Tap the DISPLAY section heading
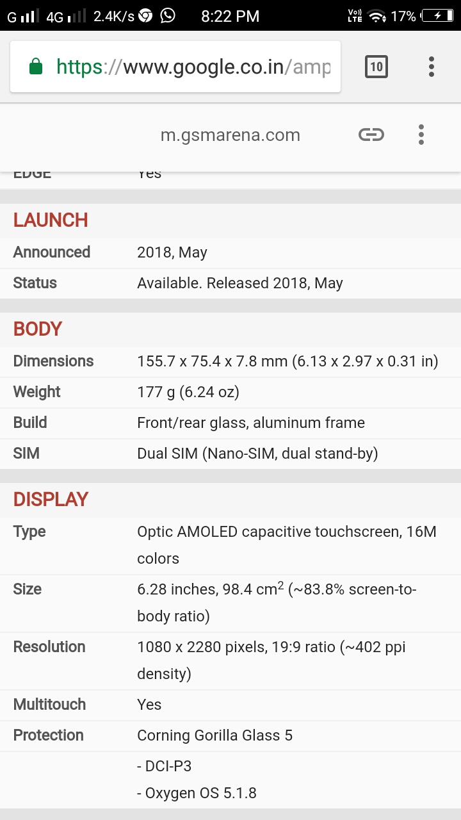 51,499
